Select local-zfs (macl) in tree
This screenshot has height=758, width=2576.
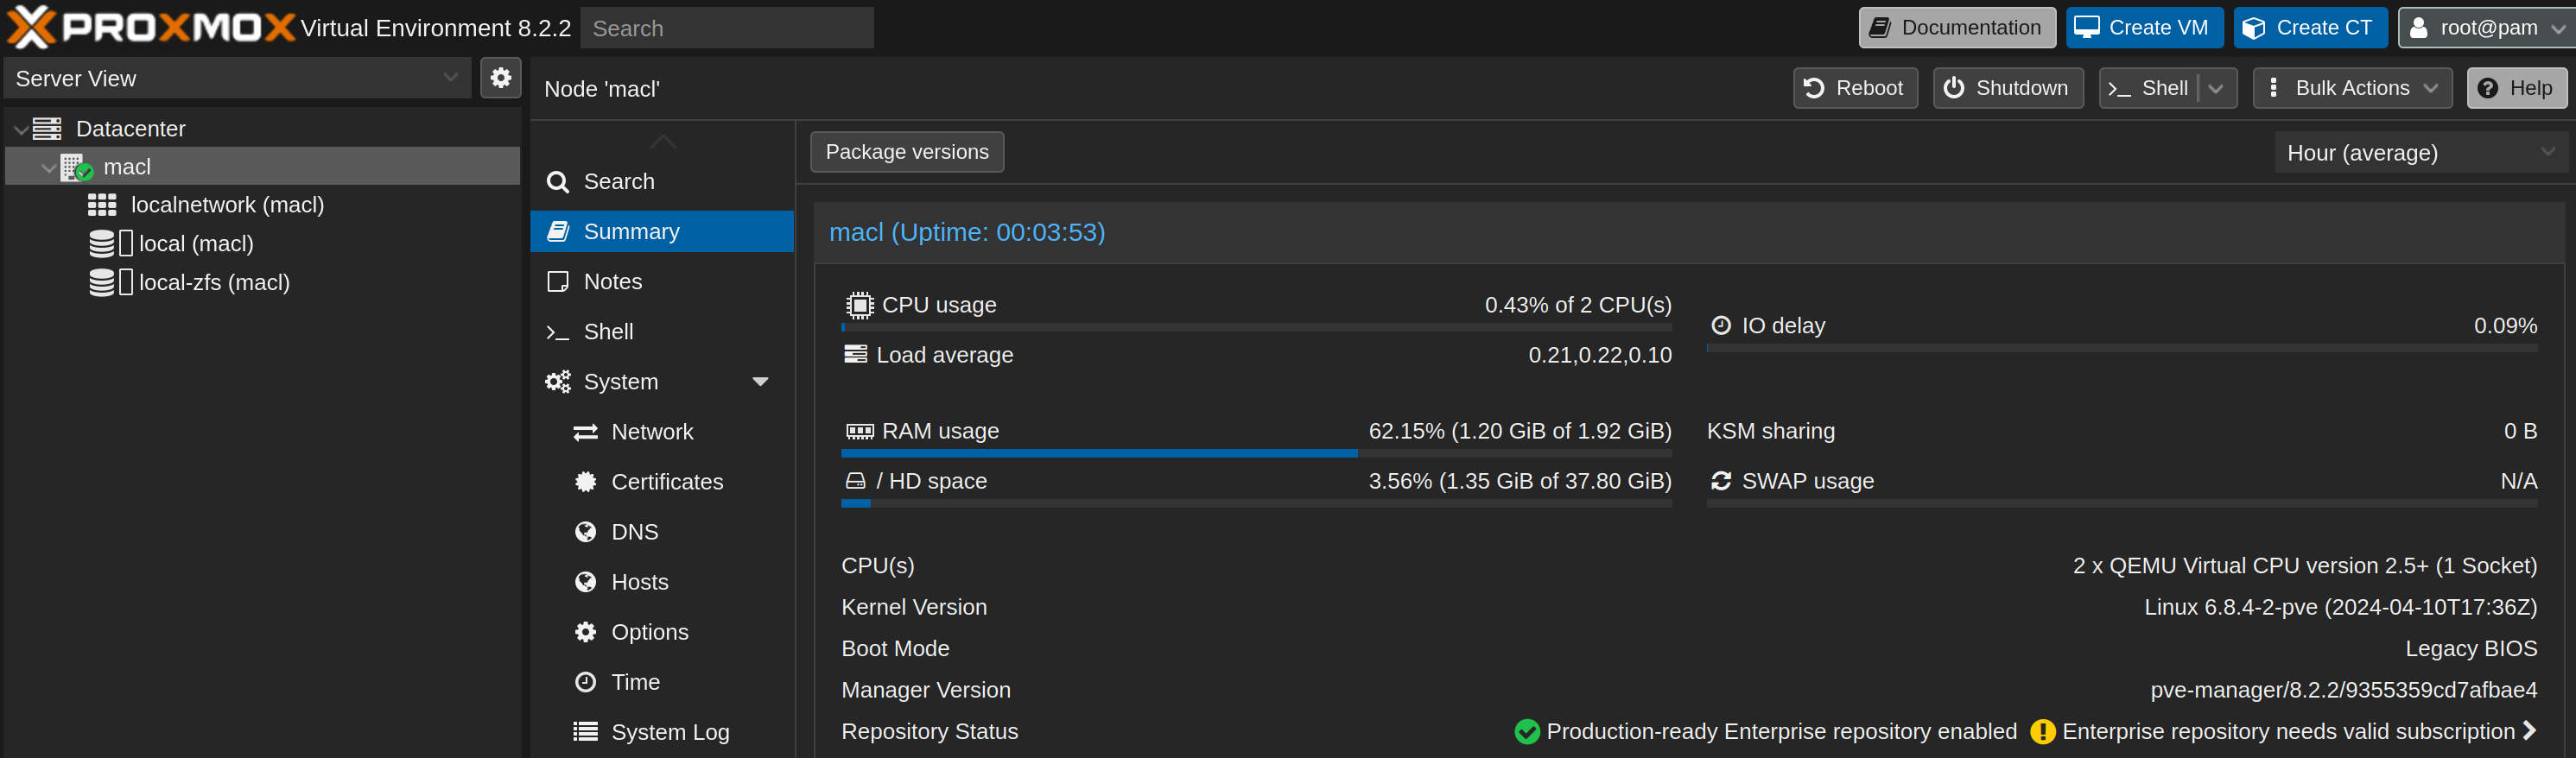[x=262, y=282]
